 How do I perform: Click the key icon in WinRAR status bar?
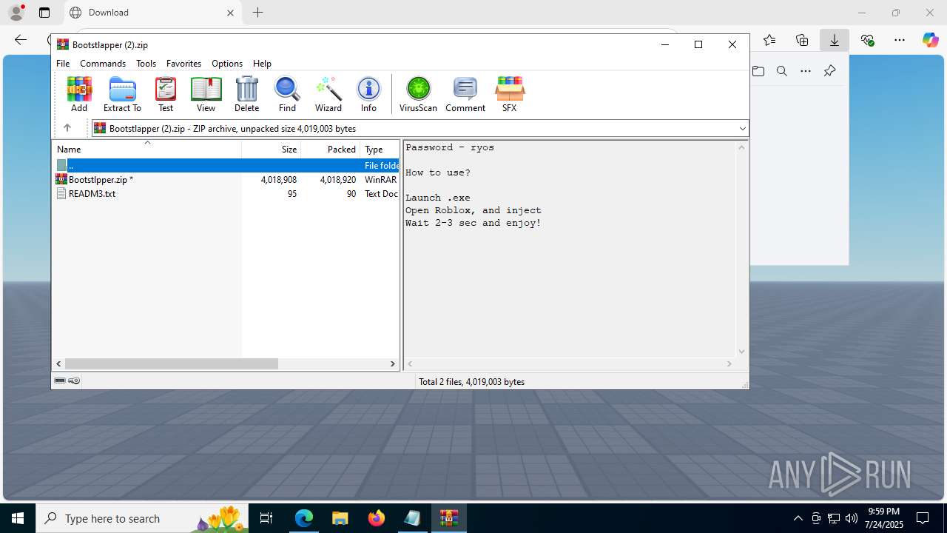tap(74, 381)
